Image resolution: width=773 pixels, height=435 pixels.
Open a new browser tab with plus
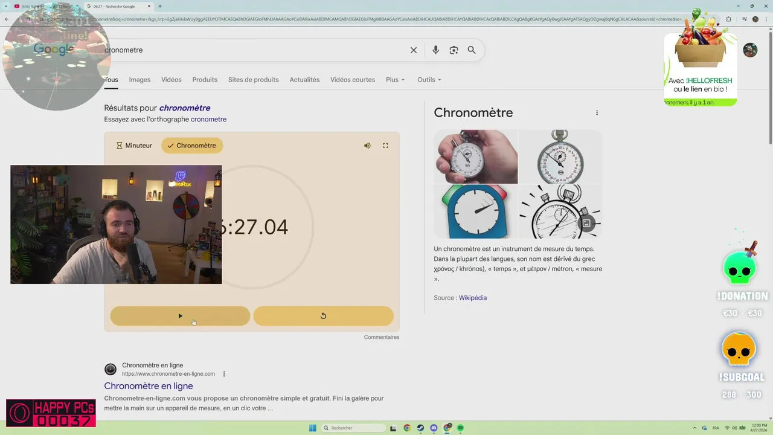[x=160, y=6]
